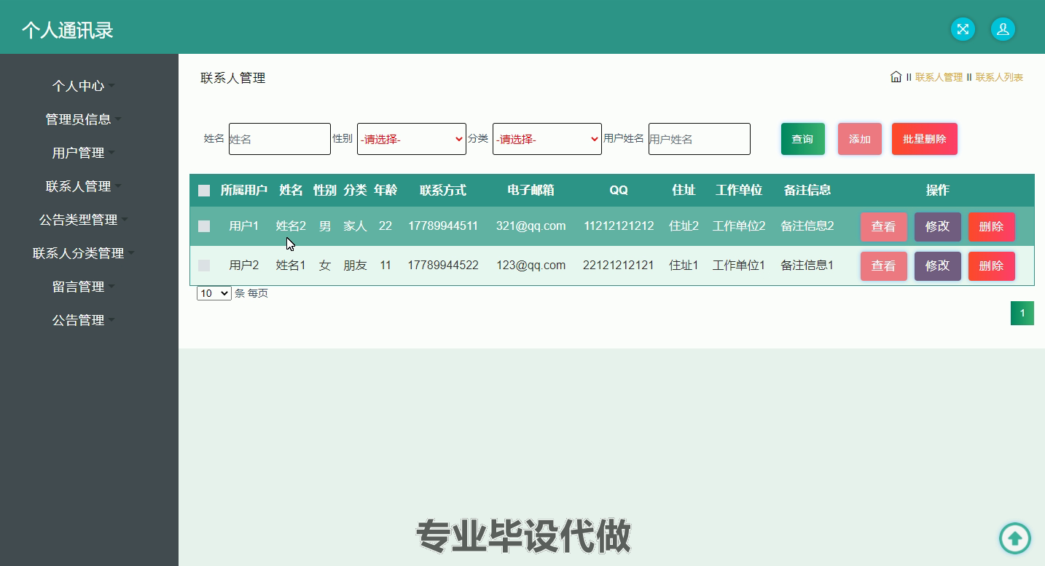Check the row checkbox for 姓名2
The height and width of the screenshot is (566, 1045).
pyautogui.click(x=204, y=226)
